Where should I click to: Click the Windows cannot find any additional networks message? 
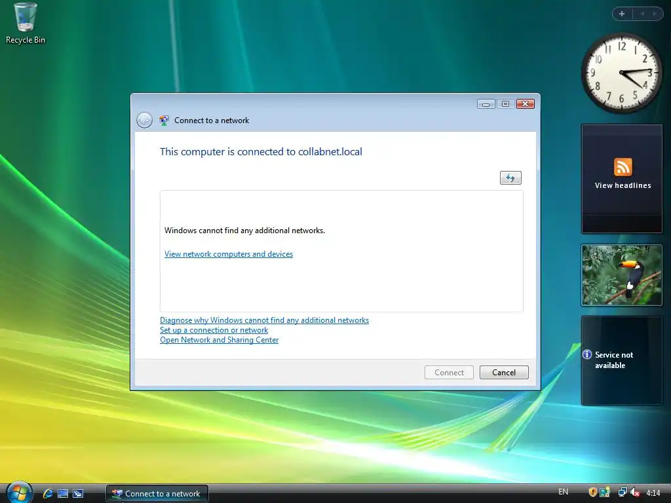tap(244, 231)
